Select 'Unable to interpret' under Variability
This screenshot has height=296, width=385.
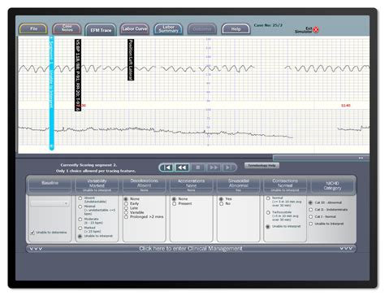click(80, 237)
